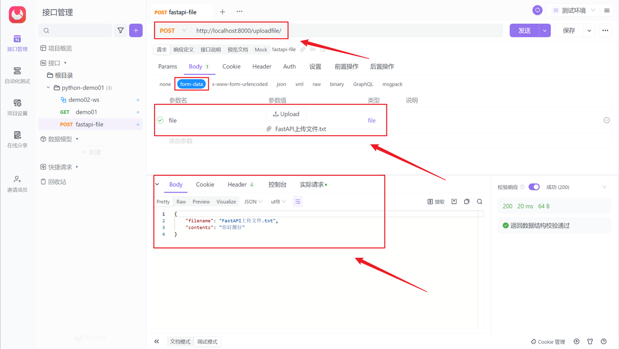The width and height of the screenshot is (619, 349).
Task: Open the utf8 encoding dropdown
Action: (279, 202)
